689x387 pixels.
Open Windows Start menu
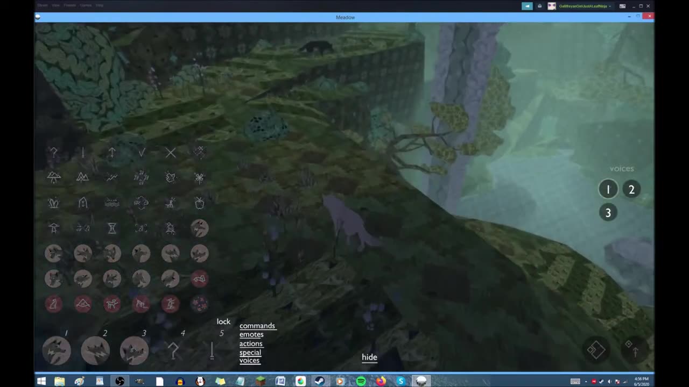[x=41, y=381]
